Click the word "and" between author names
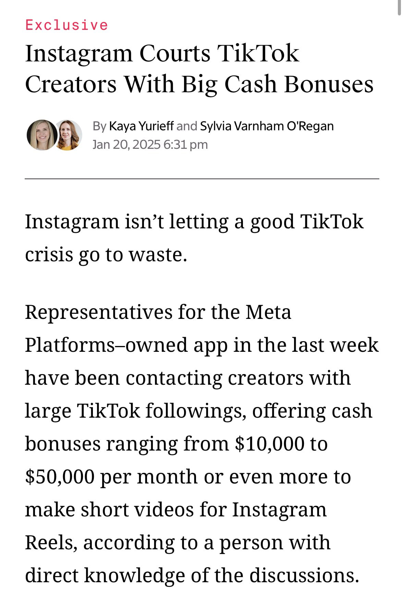 click(187, 126)
